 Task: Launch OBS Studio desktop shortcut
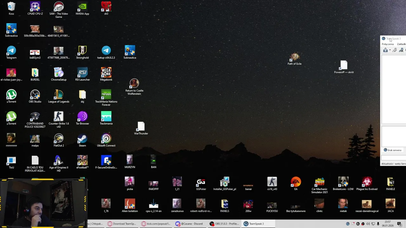35,96
